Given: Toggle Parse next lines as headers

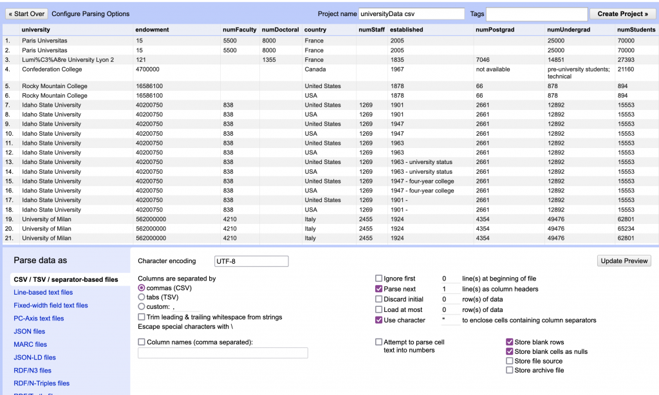Looking at the screenshot, I should coord(378,289).
